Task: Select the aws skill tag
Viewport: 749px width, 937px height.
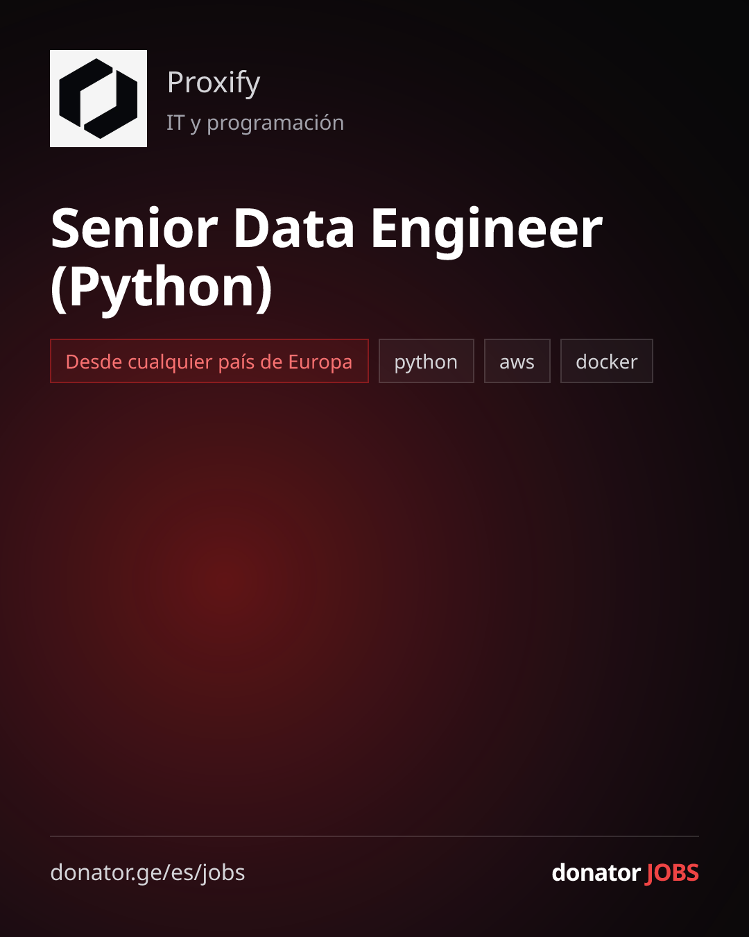Action: 517,361
